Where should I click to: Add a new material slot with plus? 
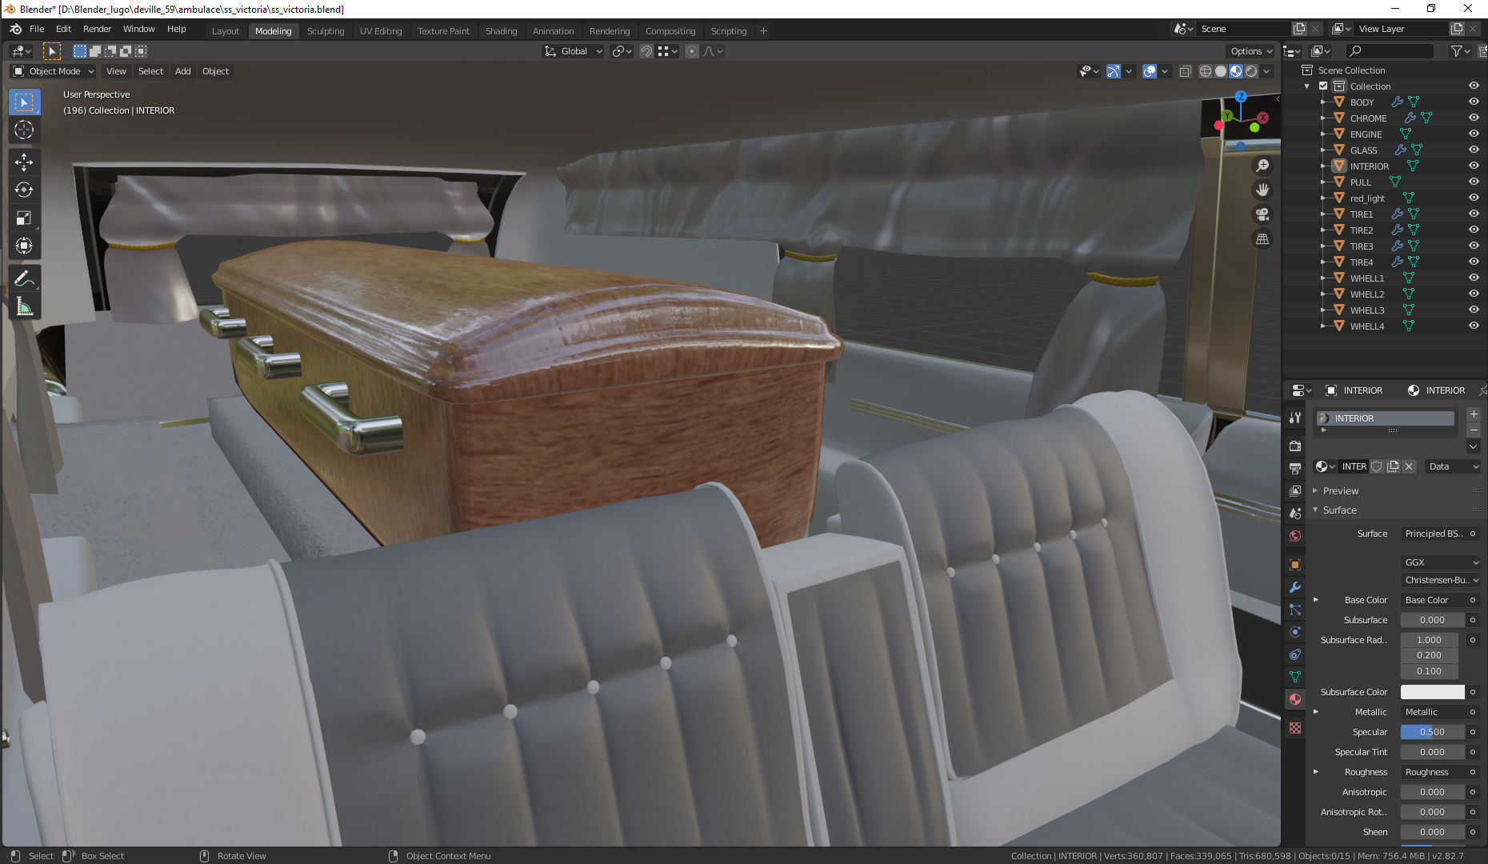[x=1474, y=414]
